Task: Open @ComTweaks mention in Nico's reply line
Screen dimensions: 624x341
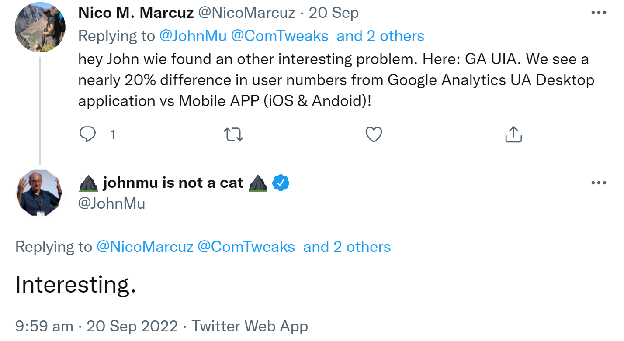Action: pos(279,36)
